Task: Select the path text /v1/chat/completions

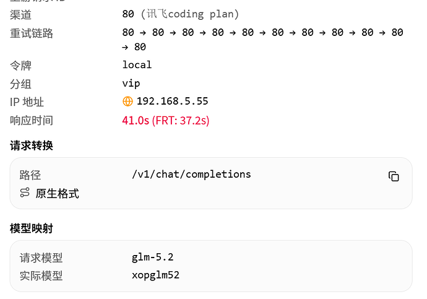Action: point(191,175)
